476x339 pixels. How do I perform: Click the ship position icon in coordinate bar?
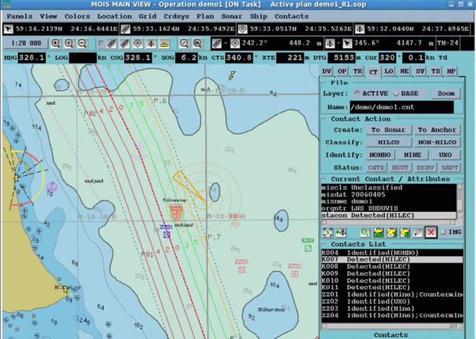tap(125, 29)
